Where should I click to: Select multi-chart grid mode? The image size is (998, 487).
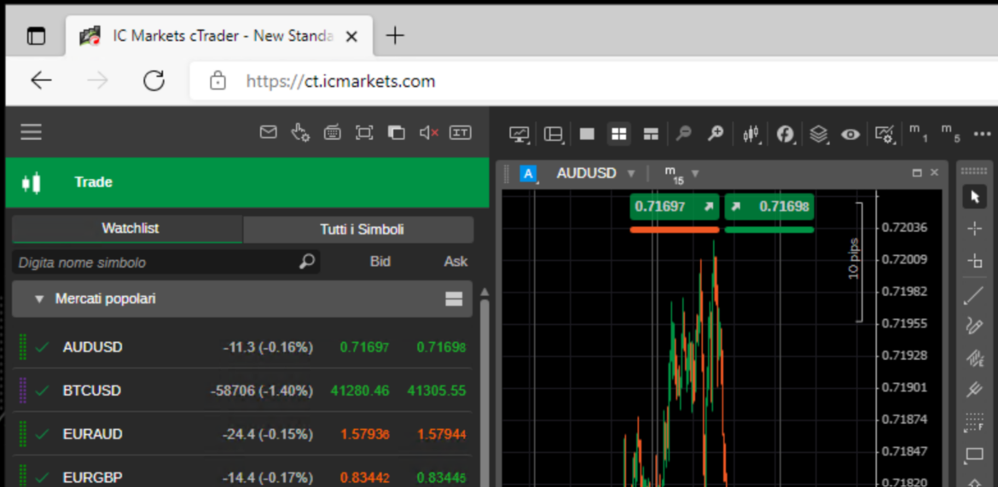[x=618, y=134]
